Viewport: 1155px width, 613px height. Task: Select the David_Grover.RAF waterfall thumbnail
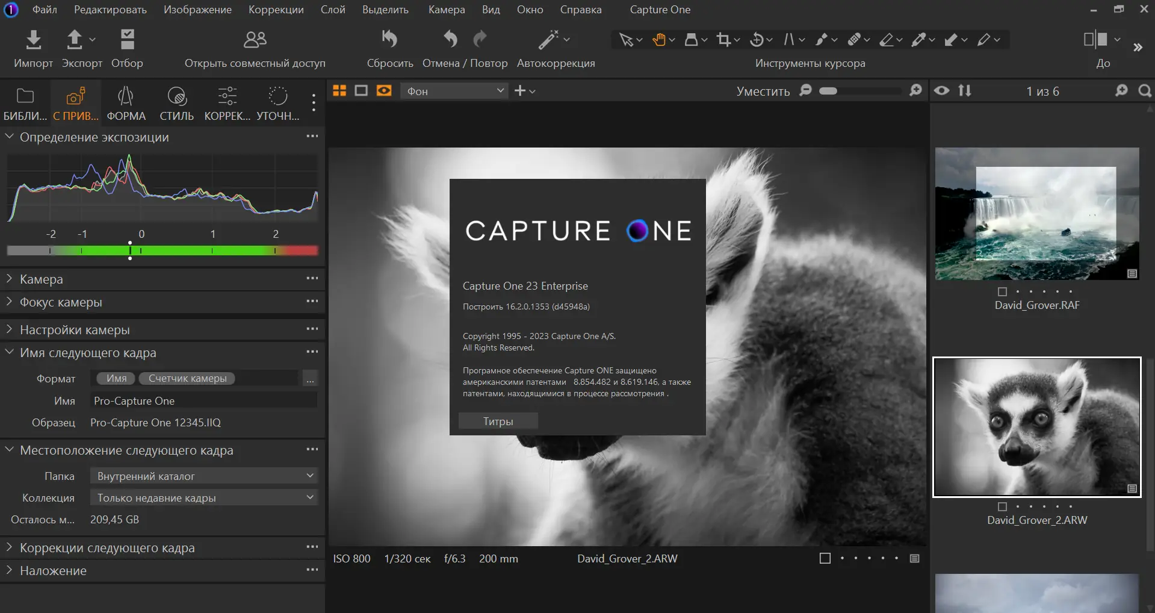1037,214
